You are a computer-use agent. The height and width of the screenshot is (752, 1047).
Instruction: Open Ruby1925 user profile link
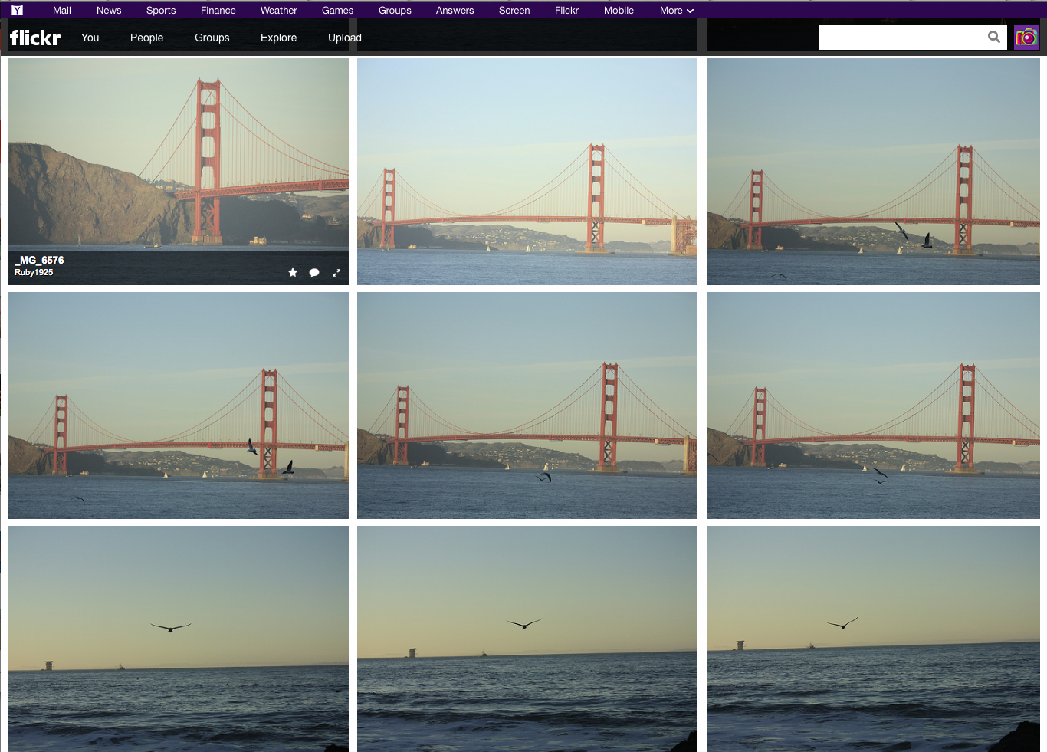34,272
